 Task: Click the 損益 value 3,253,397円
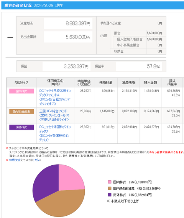tap(76, 66)
